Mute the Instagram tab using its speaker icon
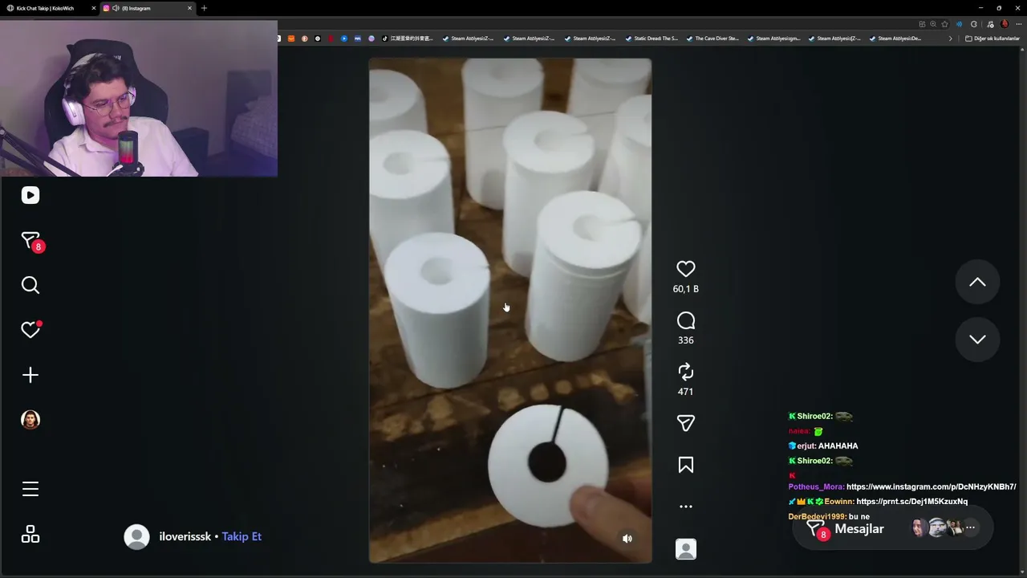 pos(116,8)
